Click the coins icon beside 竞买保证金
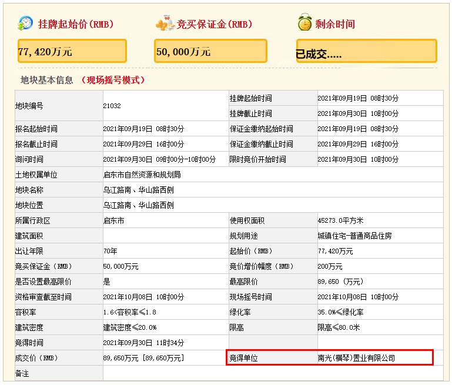452x385 pixels. (165, 23)
